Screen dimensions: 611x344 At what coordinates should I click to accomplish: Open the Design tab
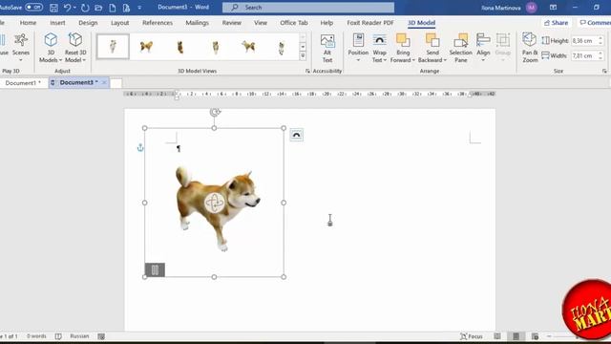click(88, 23)
